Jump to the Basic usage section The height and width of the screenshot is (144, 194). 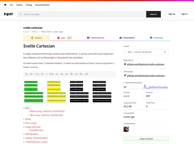tap(31, 123)
